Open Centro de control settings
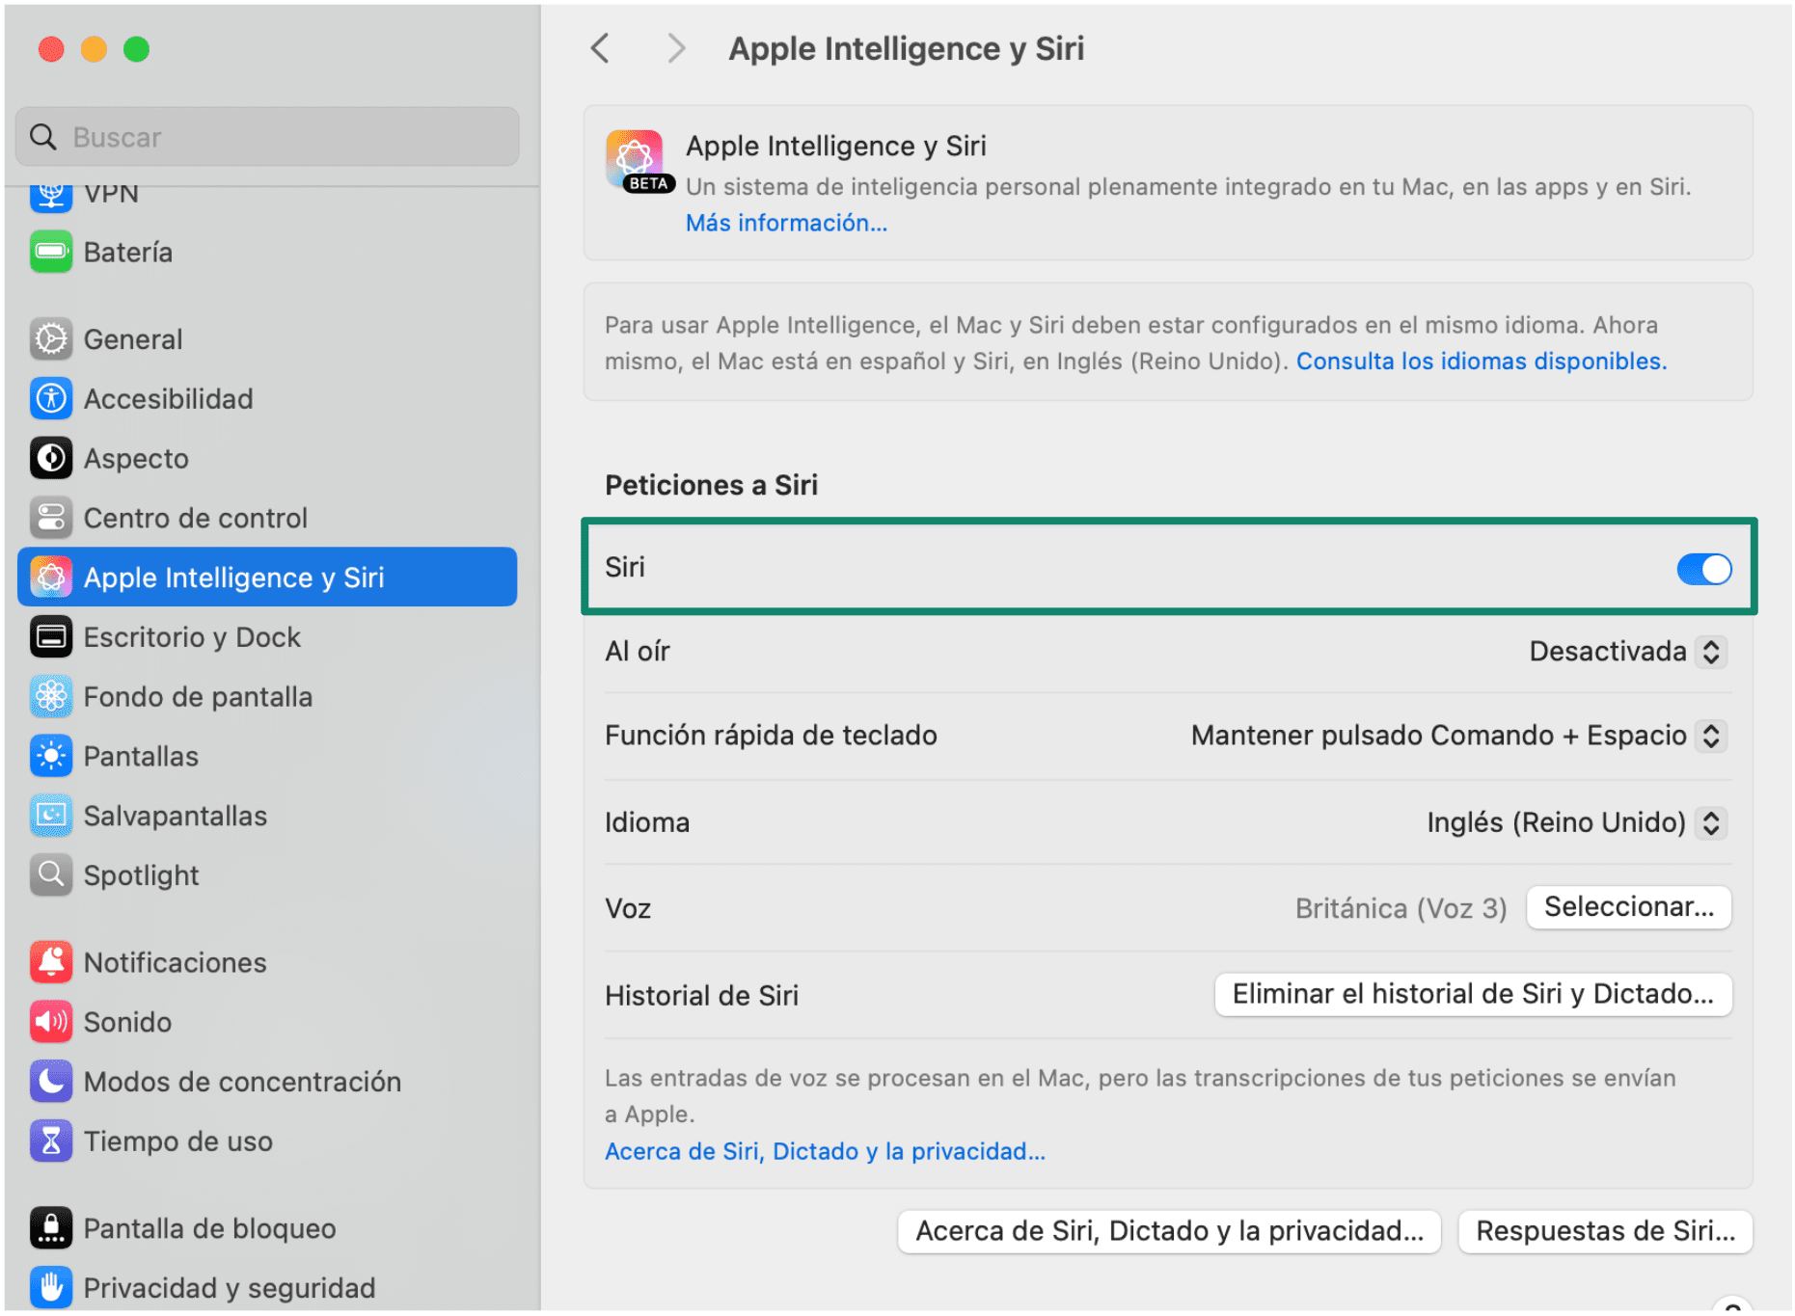Screen dimensions: 1795x1316 coord(50,518)
